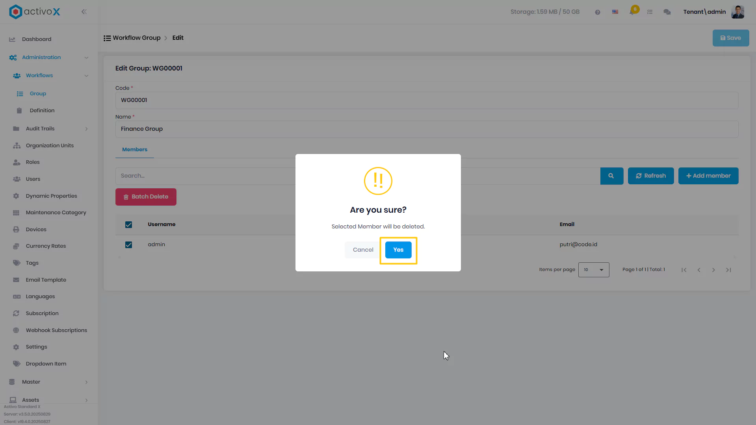
Task: Click the Currency Rates coins icon
Action: [16, 246]
